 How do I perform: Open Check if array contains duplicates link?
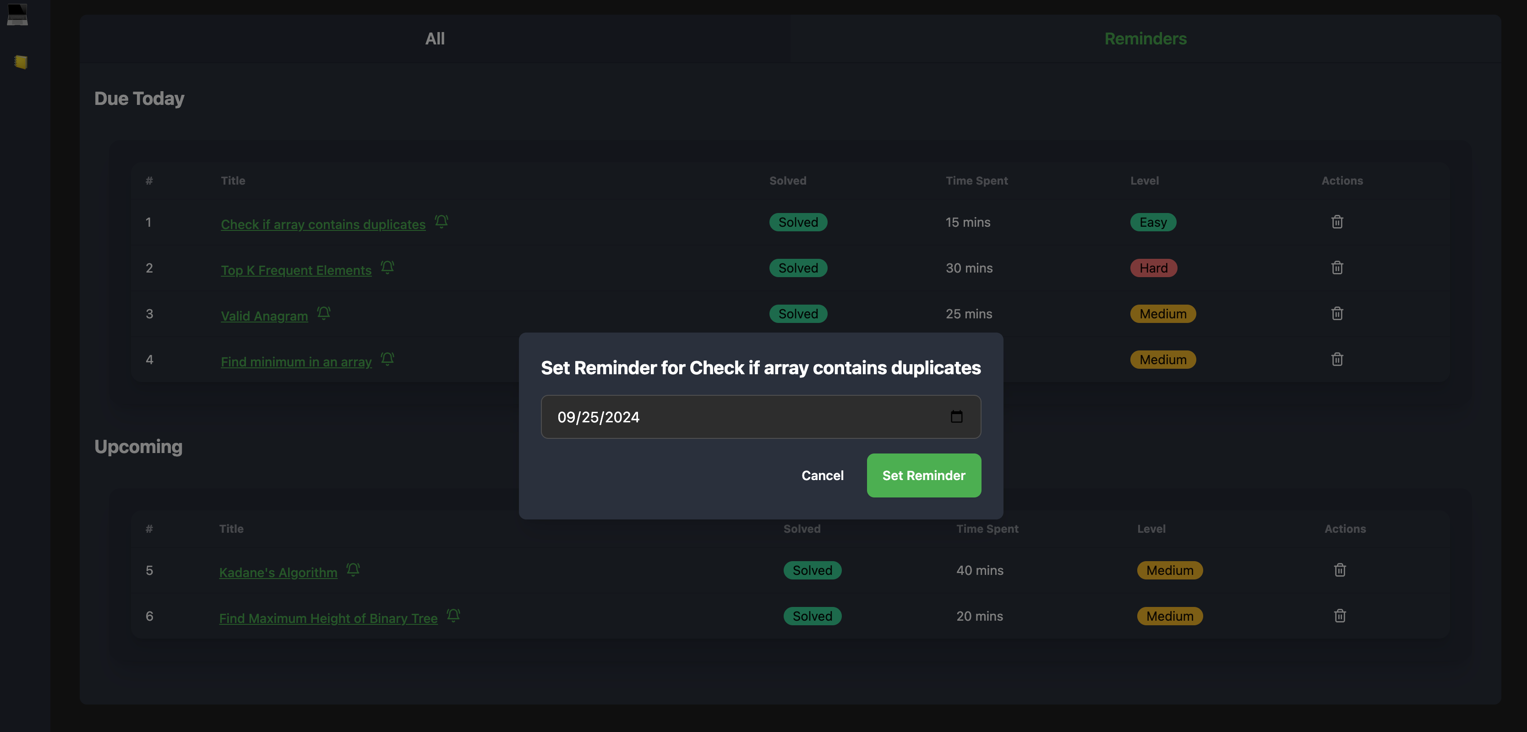tap(323, 224)
